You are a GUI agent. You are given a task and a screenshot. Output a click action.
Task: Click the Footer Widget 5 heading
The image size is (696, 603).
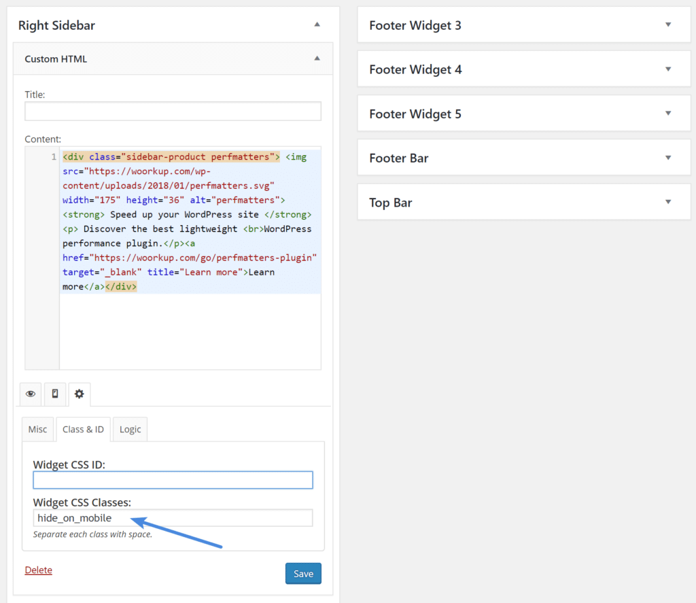pos(415,114)
